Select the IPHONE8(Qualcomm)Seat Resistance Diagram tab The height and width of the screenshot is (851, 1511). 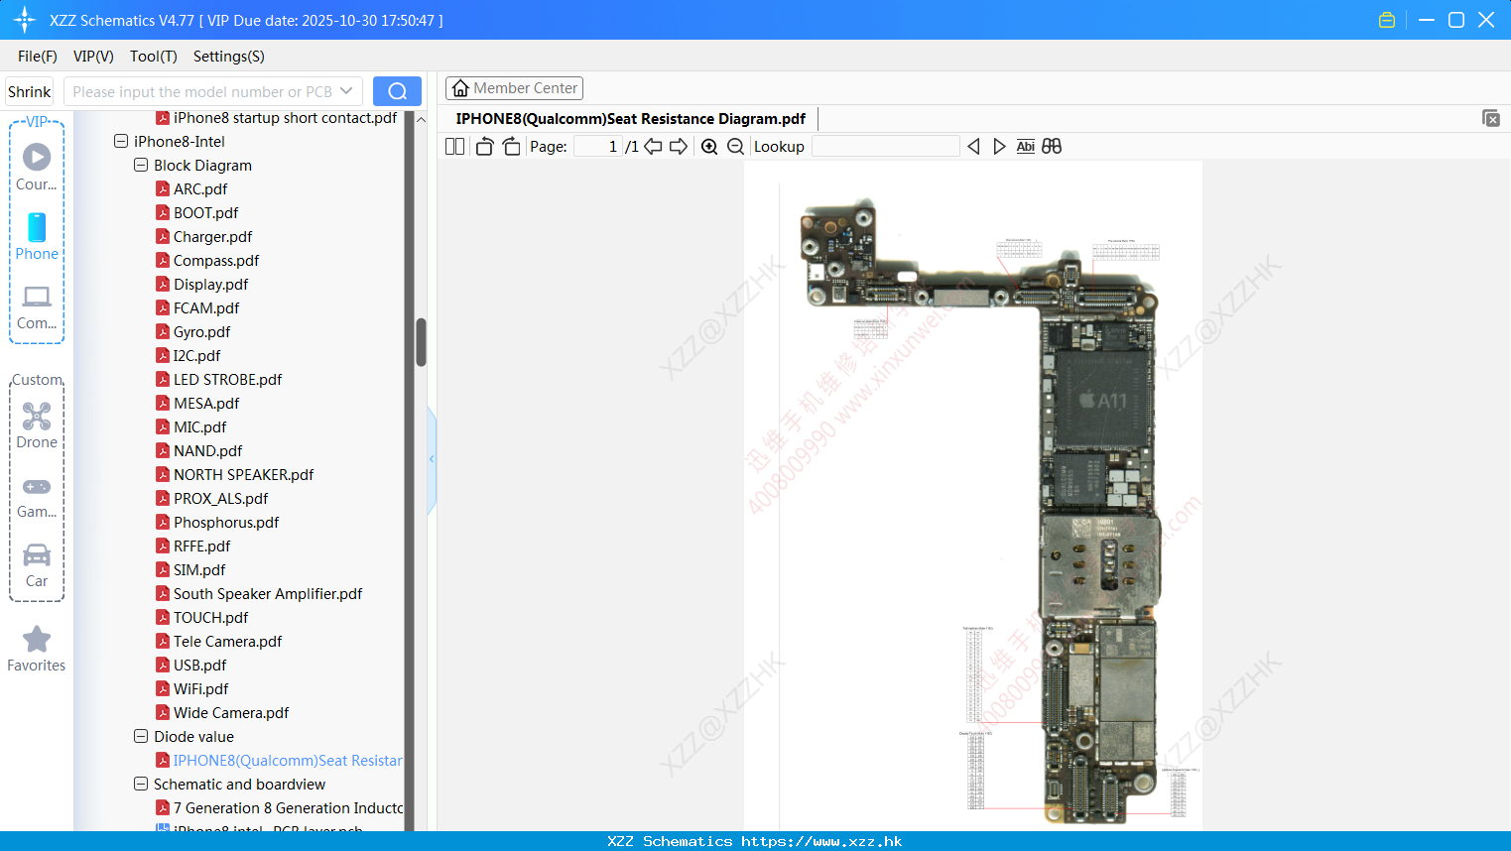pos(631,119)
